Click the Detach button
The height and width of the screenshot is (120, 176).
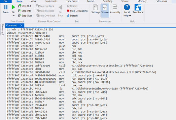(72, 16)
